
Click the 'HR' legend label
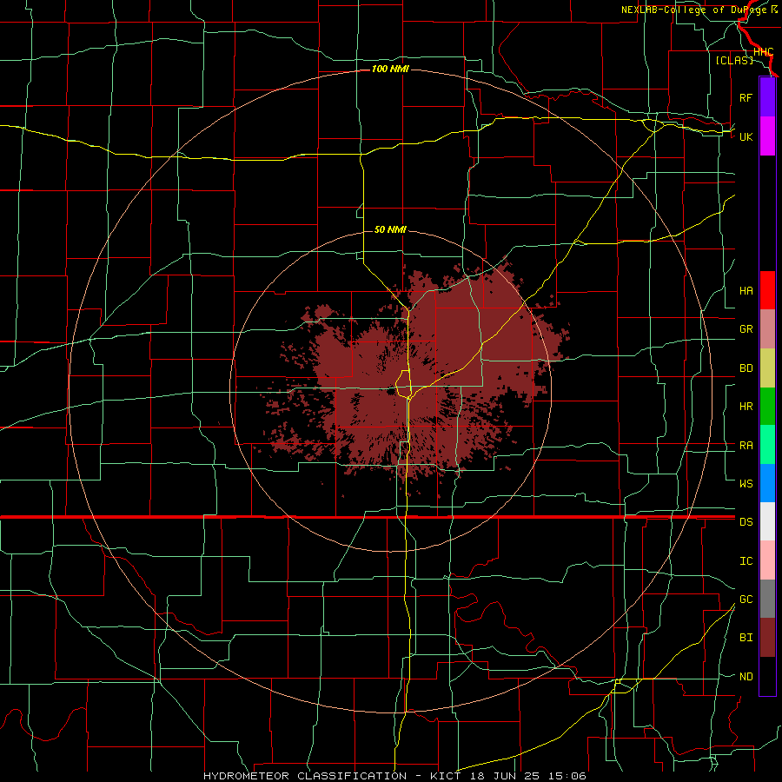pyautogui.click(x=746, y=407)
